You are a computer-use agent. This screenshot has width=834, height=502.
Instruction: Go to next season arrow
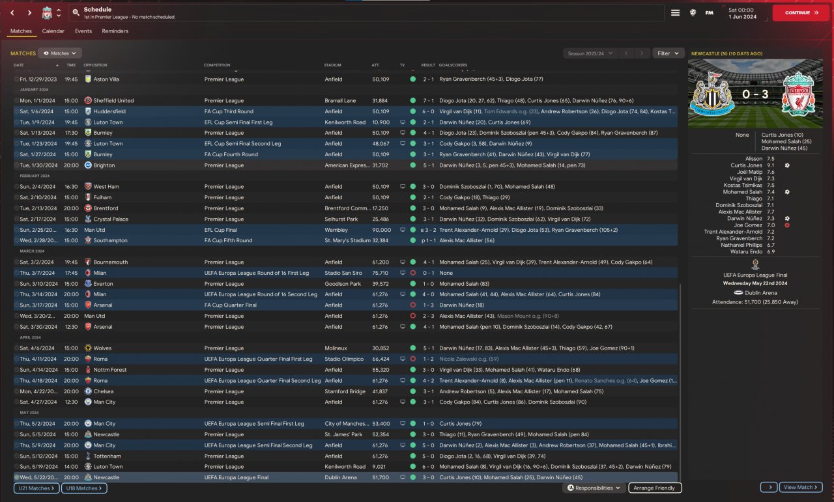coord(642,53)
